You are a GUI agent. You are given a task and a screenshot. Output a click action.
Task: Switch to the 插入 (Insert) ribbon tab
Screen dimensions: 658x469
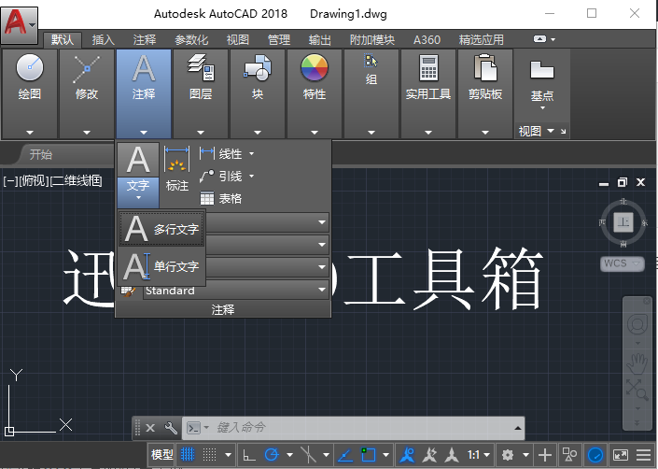tap(104, 40)
